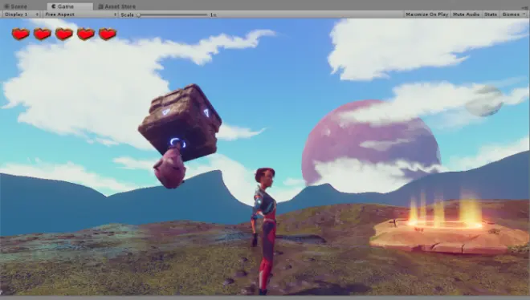Click the first heart health icon
The image size is (530, 300).
pos(21,34)
